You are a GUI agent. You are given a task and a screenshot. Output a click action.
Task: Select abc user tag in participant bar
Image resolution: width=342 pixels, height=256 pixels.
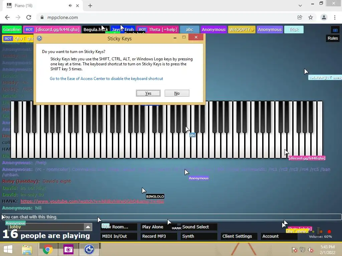coord(190,30)
